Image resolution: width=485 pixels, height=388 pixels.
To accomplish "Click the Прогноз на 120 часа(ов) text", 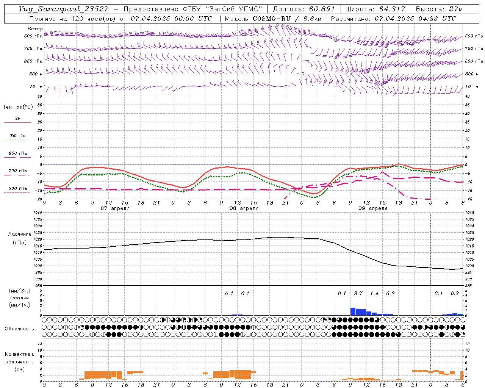I will pyautogui.click(x=72, y=19).
